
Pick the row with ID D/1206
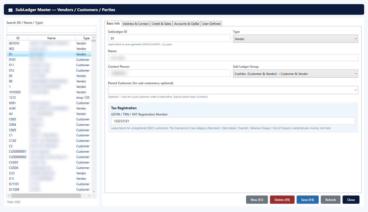[x=49, y=190]
